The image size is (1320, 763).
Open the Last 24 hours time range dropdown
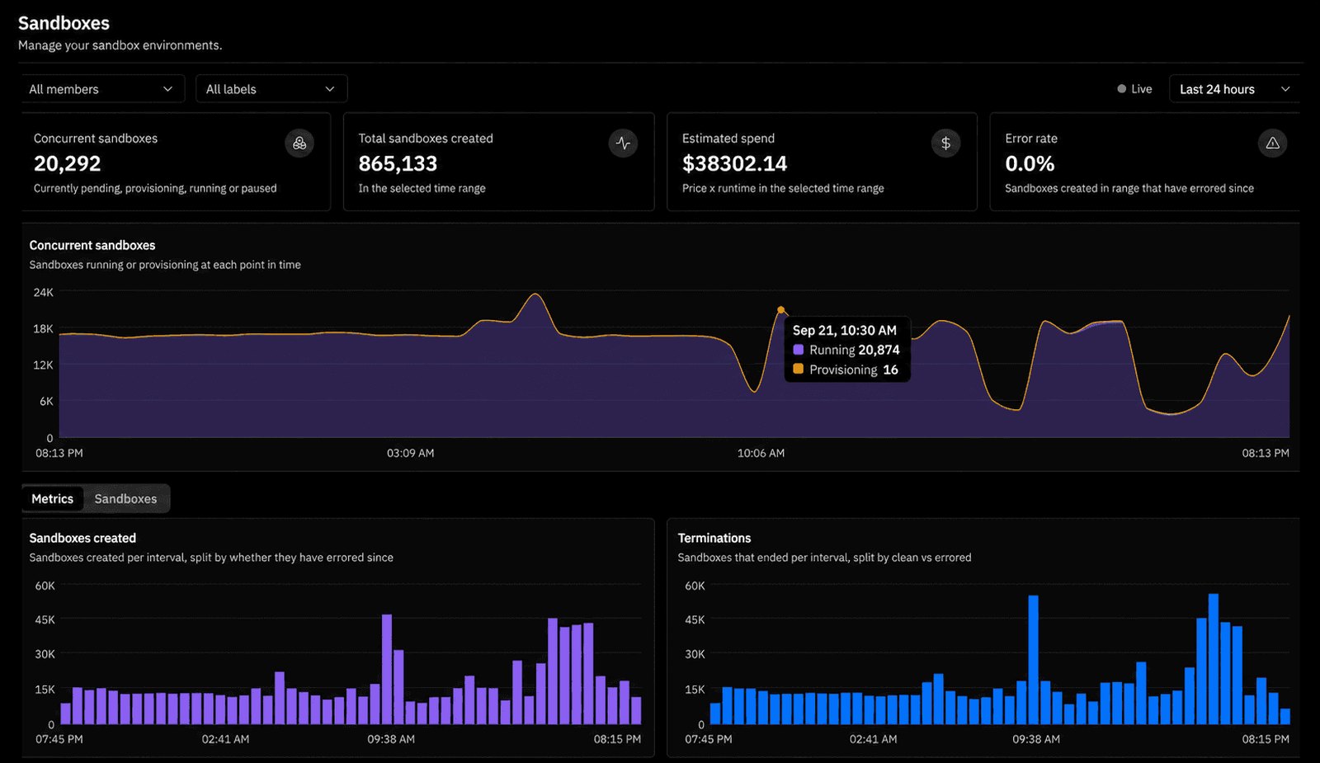pyautogui.click(x=1234, y=89)
